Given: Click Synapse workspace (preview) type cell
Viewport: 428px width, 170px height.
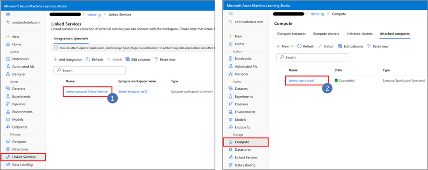Looking at the screenshot, I should click(192, 92).
